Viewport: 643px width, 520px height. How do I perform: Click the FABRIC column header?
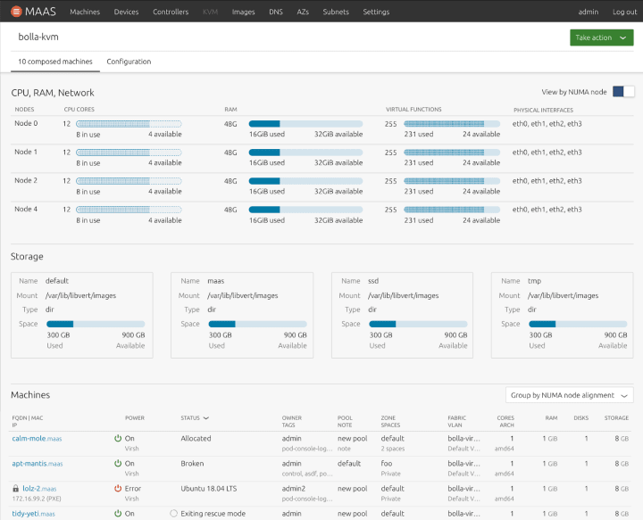tap(457, 418)
